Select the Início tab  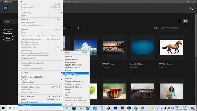(x=10, y=22)
